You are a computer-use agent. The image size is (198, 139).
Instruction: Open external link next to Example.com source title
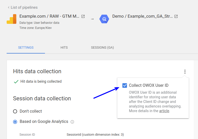click(x=83, y=16)
